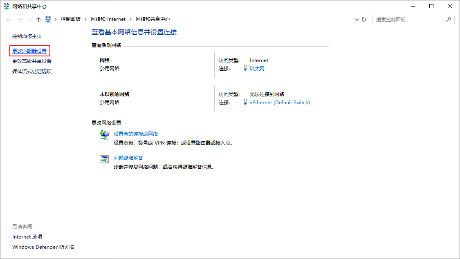
Task: Click the icon beside 以太网 connection
Action: click(x=245, y=69)
